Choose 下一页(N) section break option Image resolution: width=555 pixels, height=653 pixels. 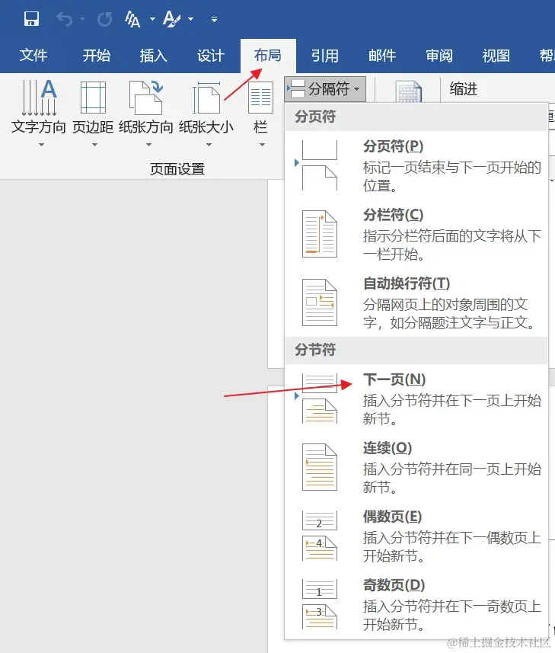[416, 399]
